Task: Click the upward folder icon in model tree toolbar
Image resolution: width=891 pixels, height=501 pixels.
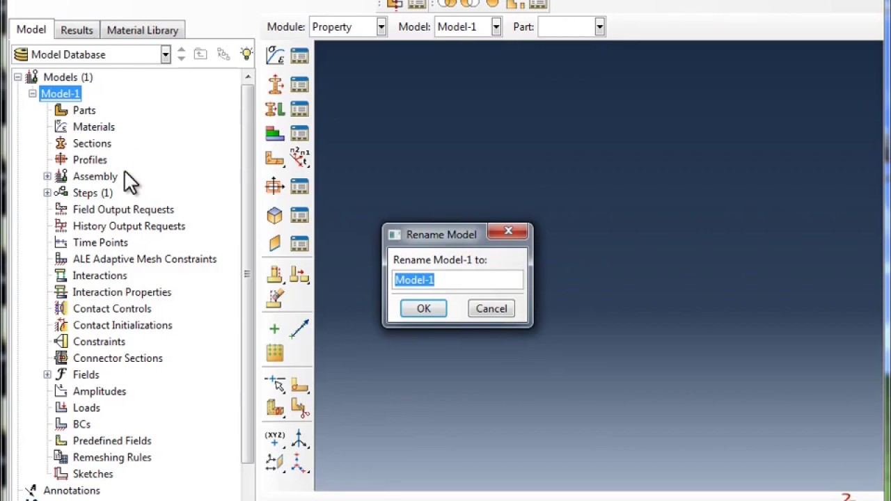Action: 200,54
